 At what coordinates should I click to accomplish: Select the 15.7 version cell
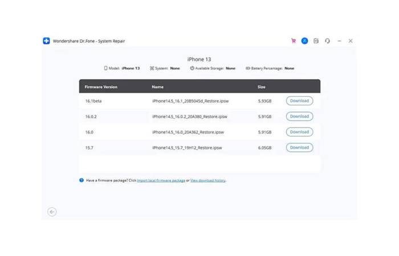89,148
